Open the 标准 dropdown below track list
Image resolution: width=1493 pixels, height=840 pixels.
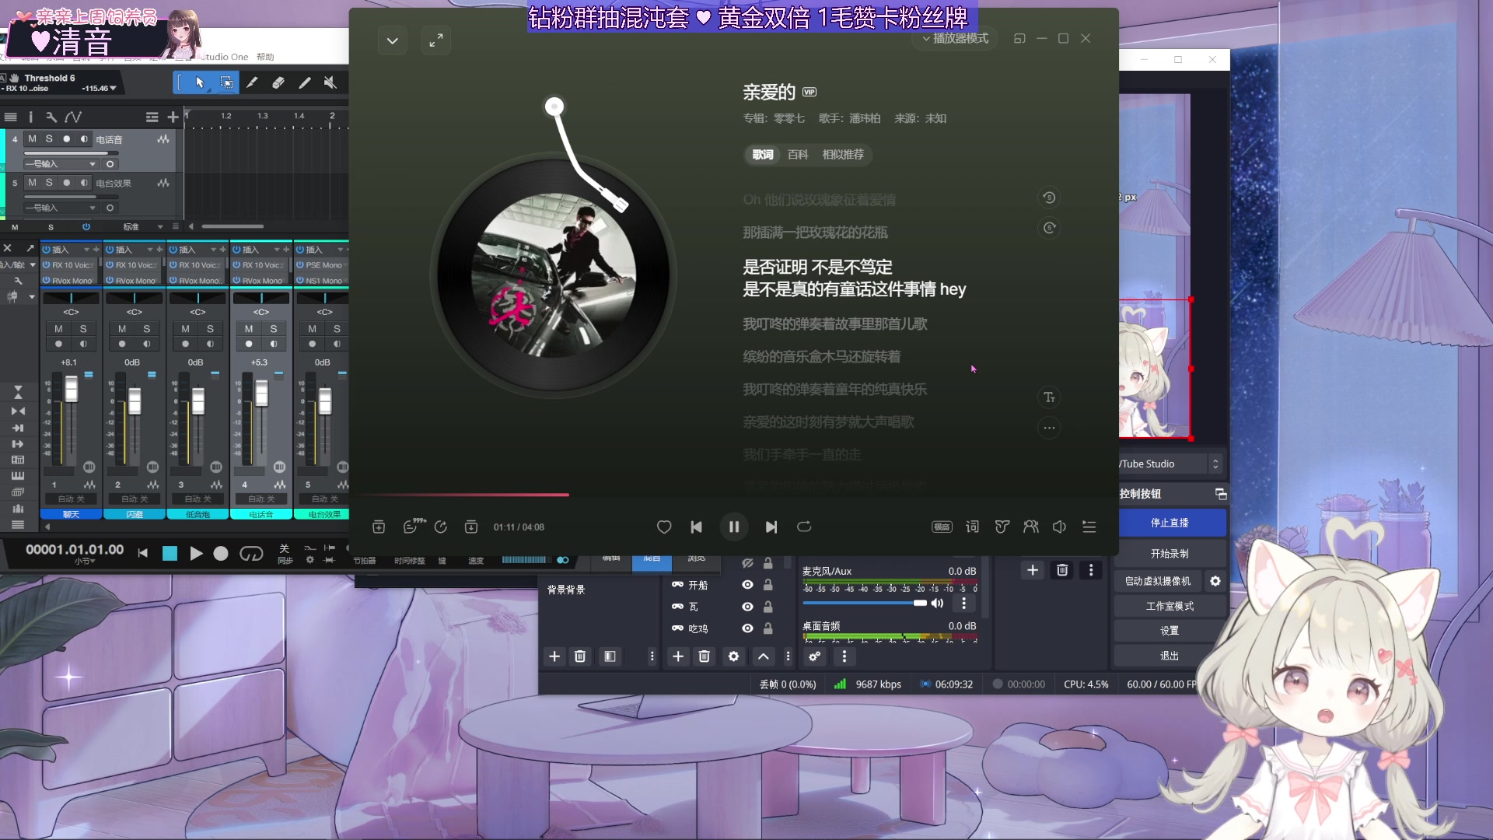(x=143, y=227)
